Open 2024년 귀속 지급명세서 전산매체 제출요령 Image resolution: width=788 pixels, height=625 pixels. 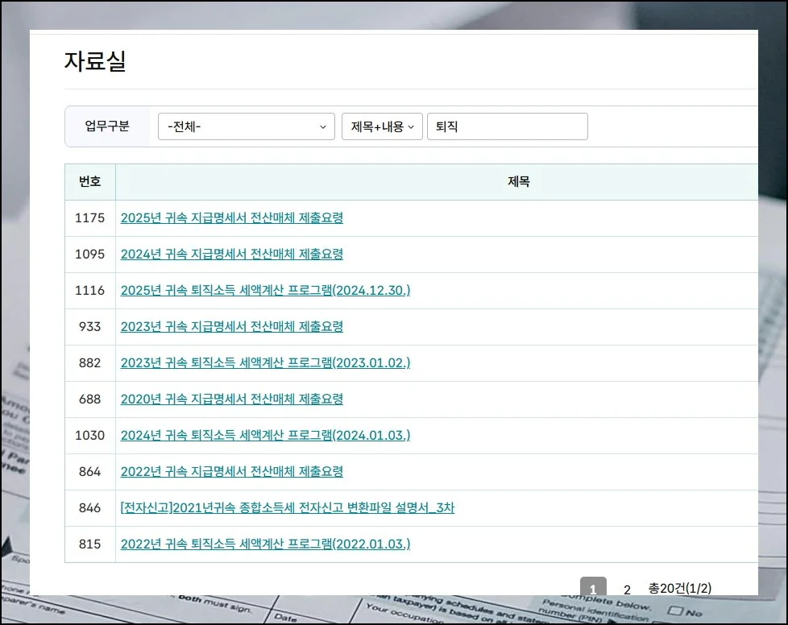click(x=232, y=254)
